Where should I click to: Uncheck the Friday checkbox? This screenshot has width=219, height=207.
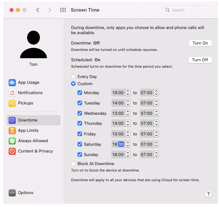(80, 134)
